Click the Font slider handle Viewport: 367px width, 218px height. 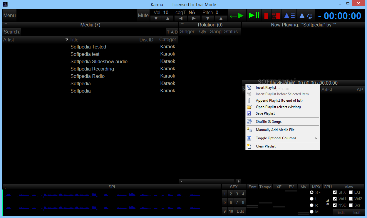pyautogui.click(x=252, y=207)
